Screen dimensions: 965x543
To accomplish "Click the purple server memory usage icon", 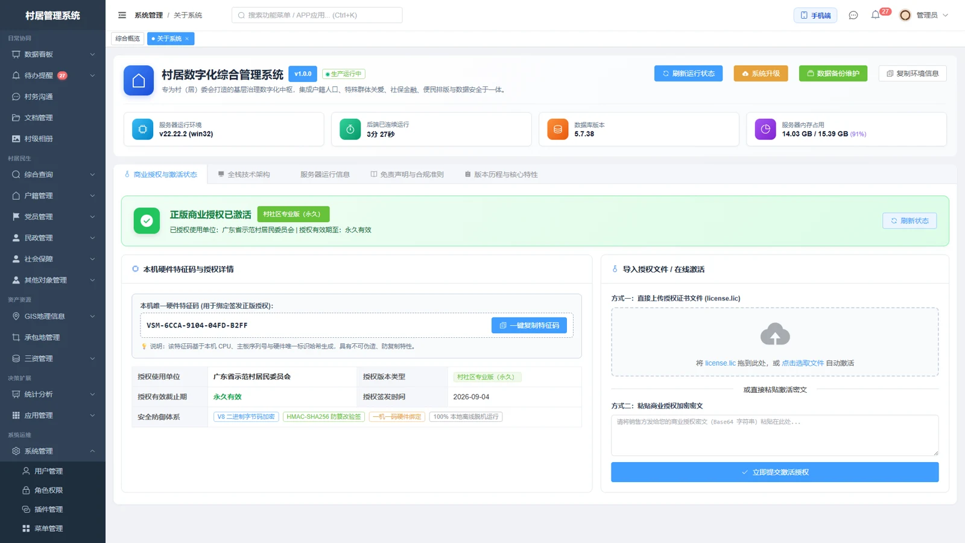I will [x=765, y=129].
